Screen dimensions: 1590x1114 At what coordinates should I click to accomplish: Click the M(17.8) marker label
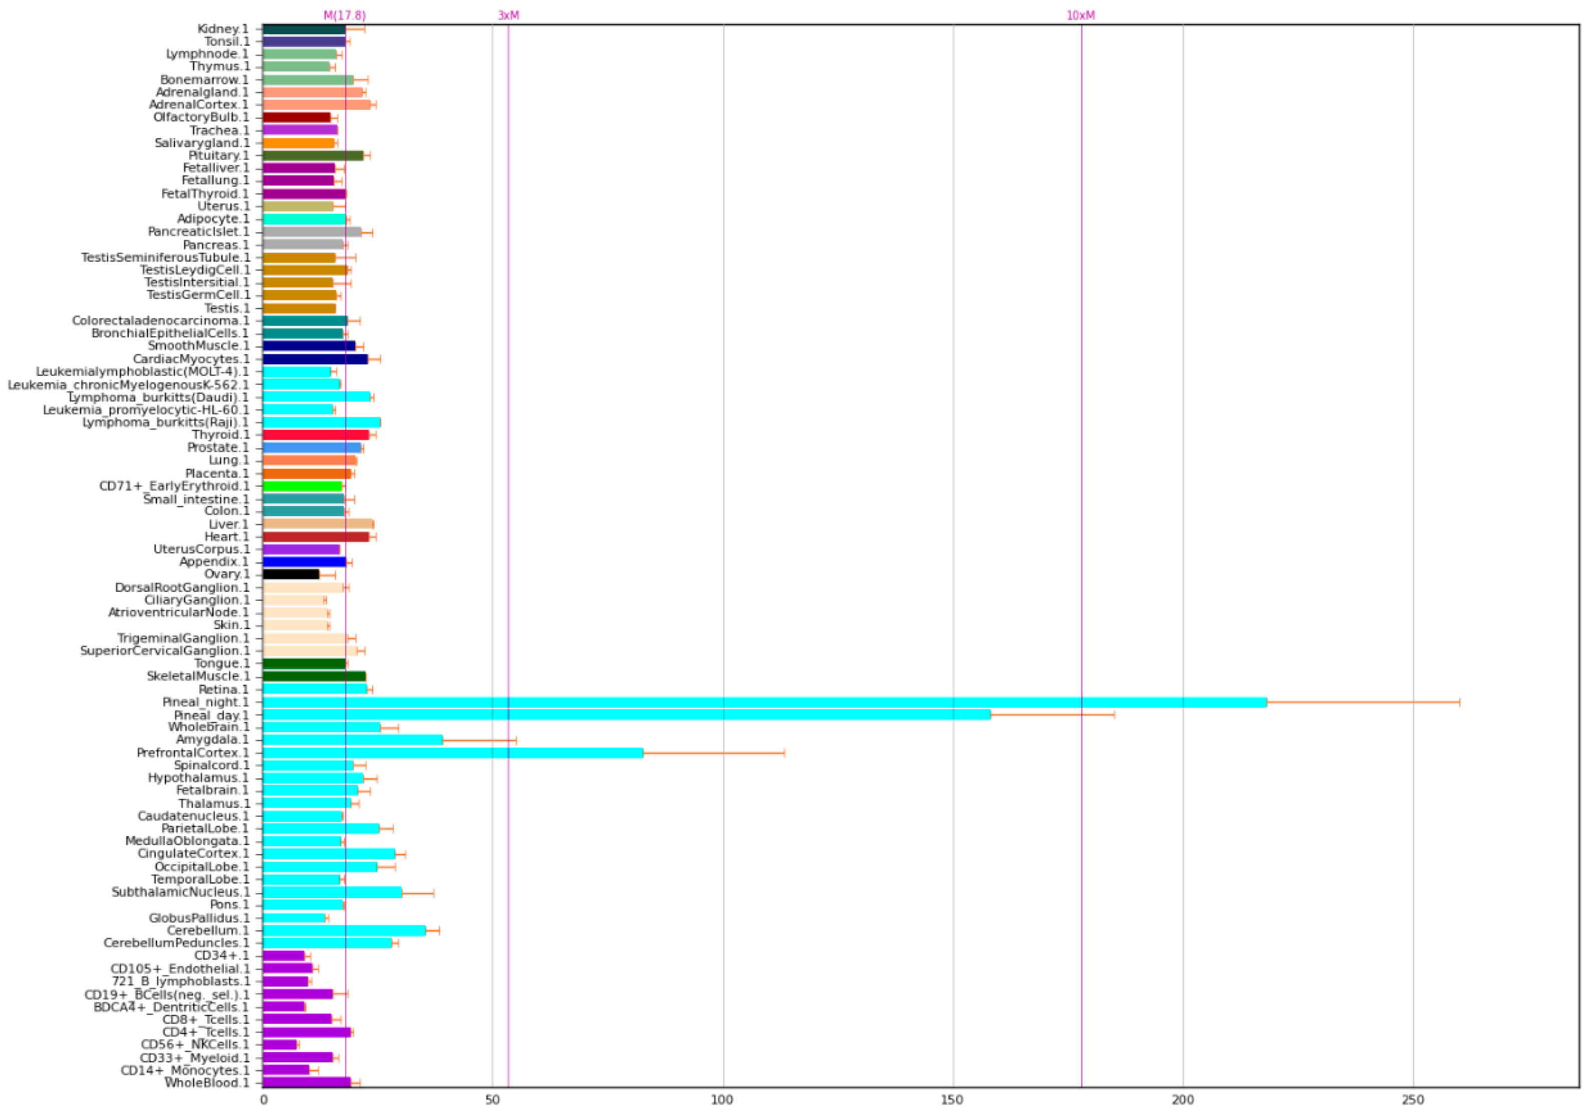[x=344, y=15]
